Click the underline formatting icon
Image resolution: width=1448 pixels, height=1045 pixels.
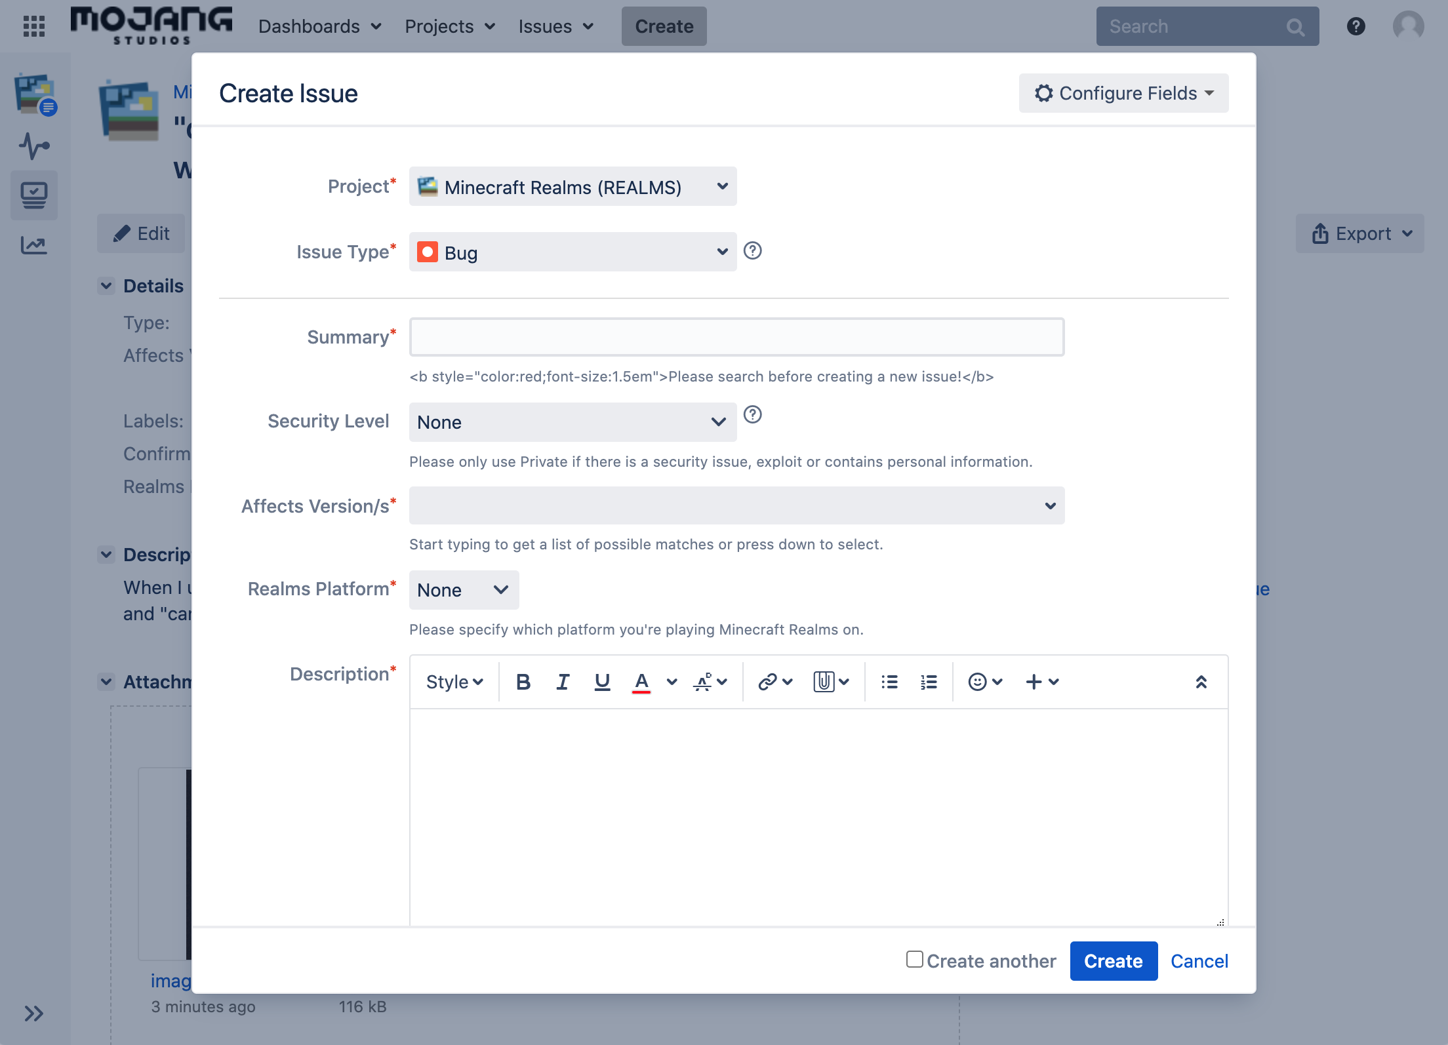pos(602,682)
